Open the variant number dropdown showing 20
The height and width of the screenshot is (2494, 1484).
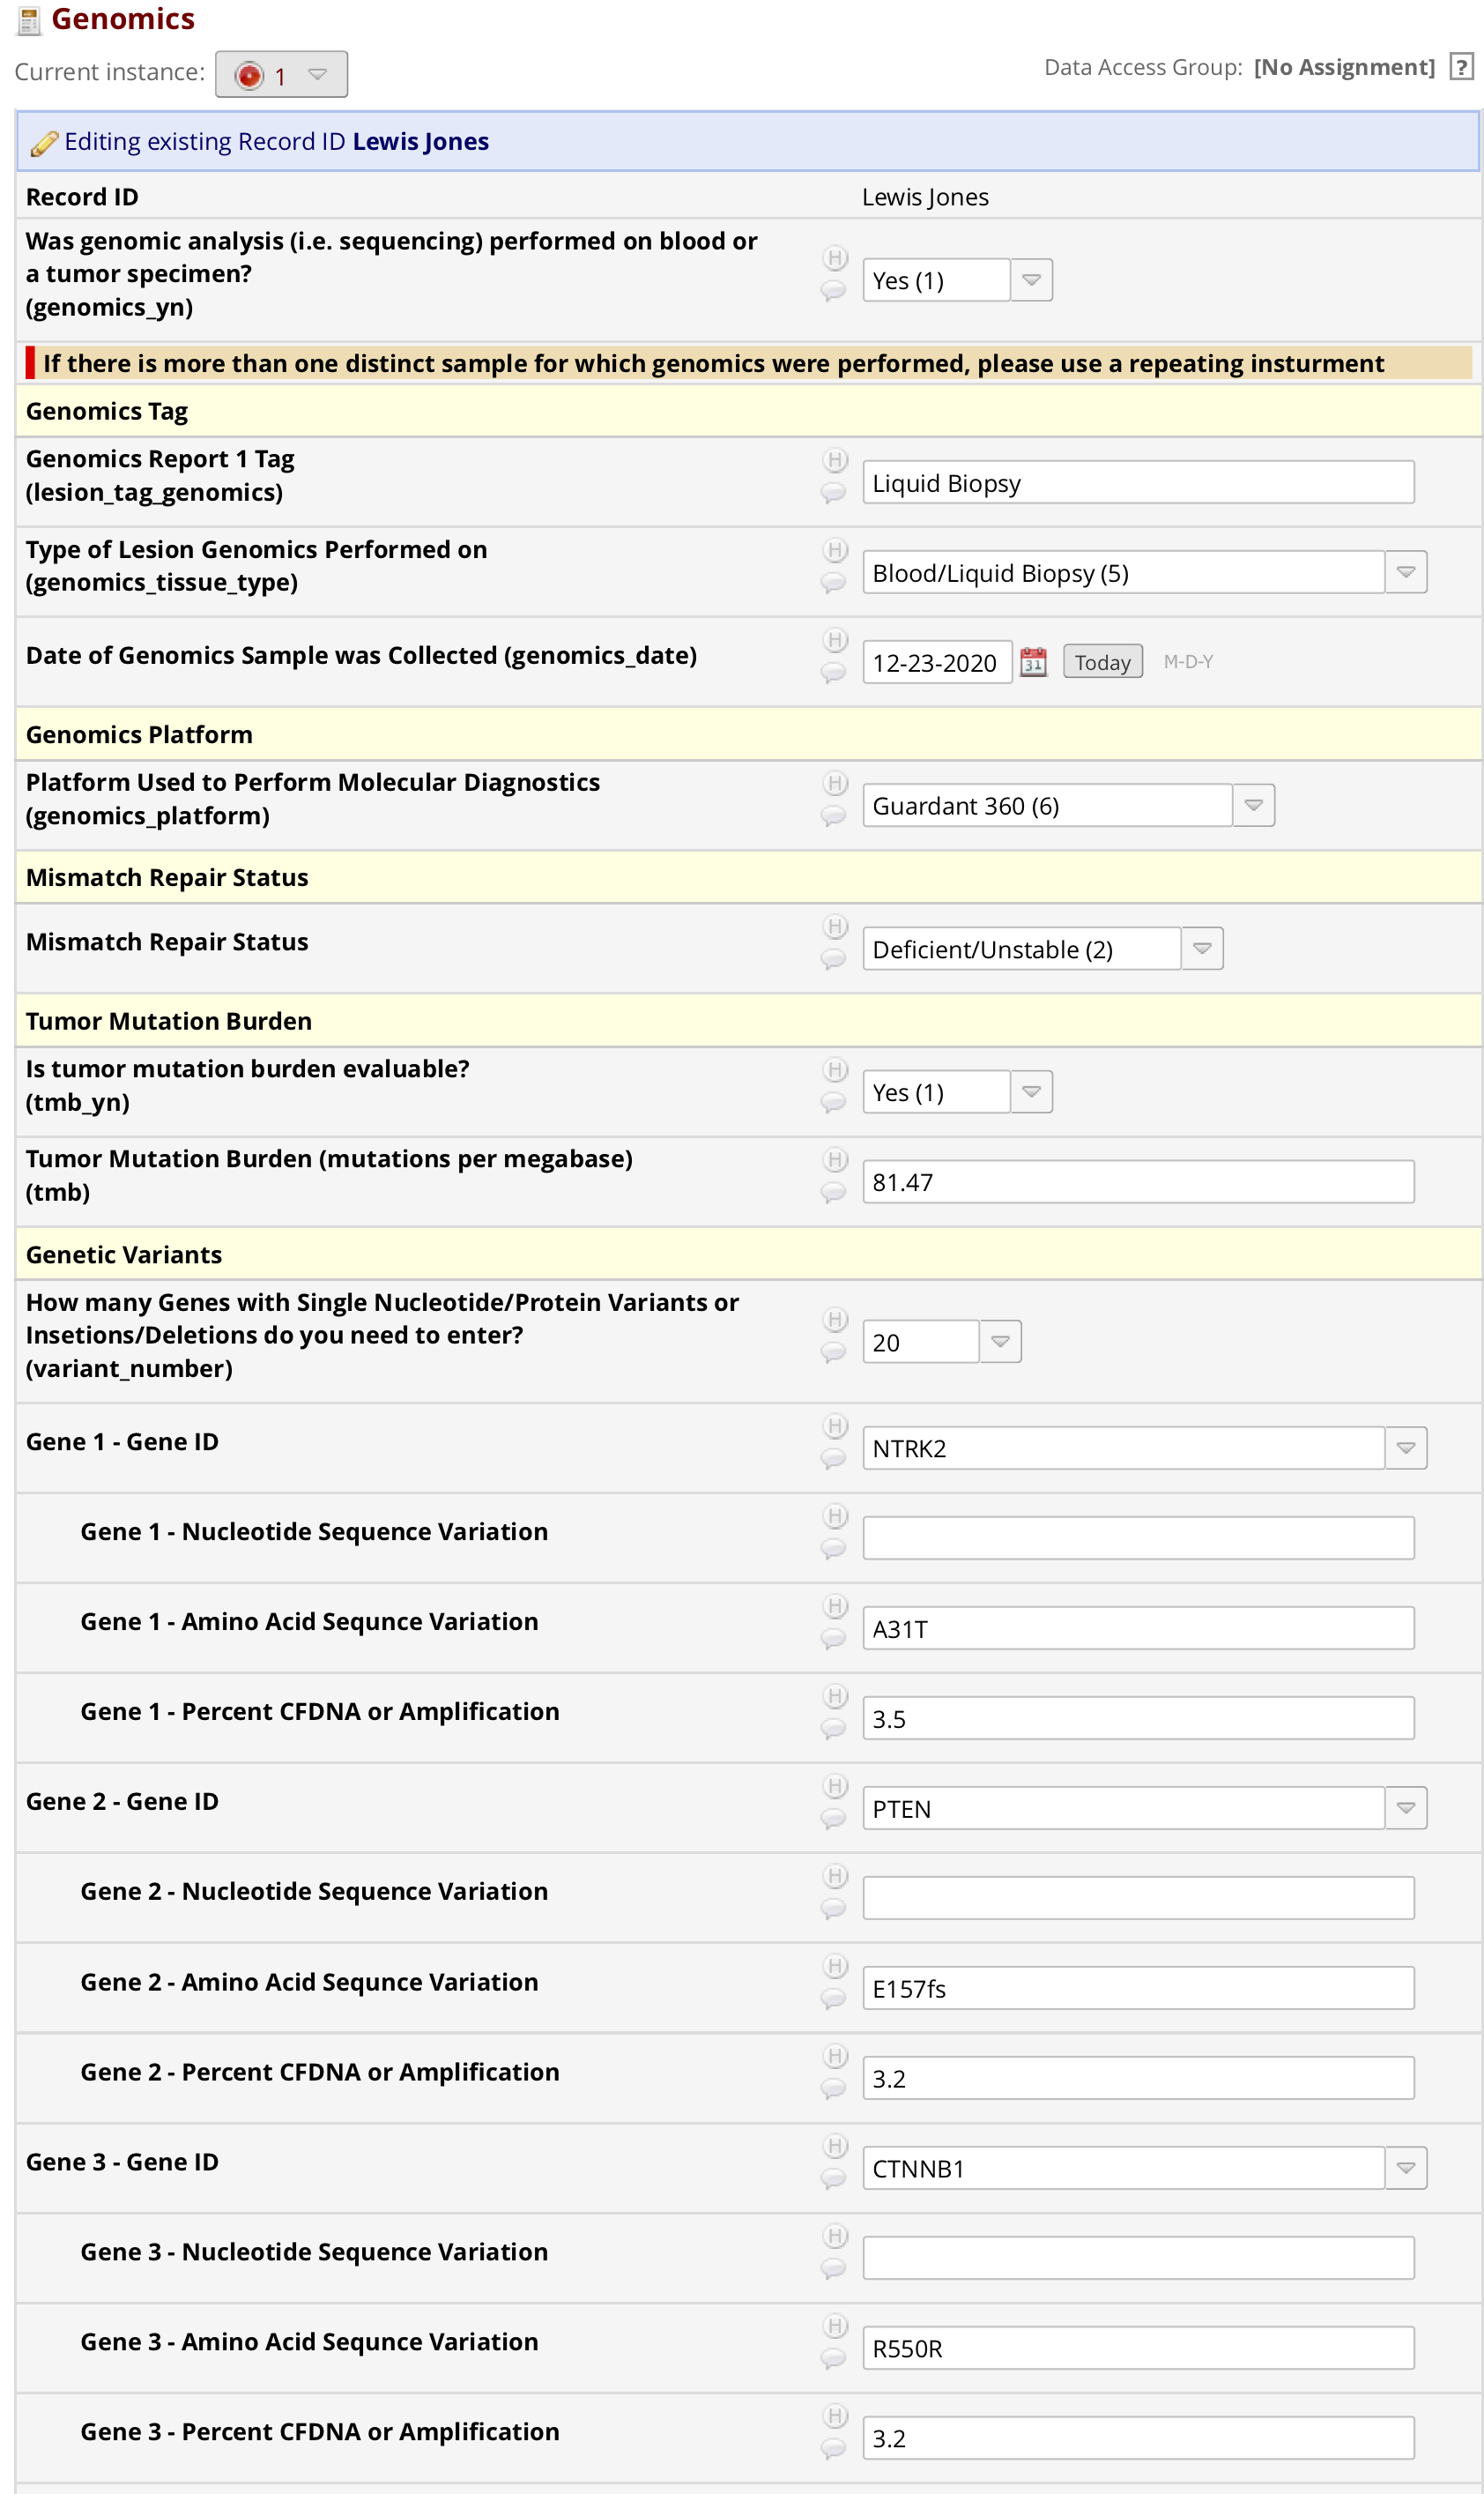[x=941, y=1342]
